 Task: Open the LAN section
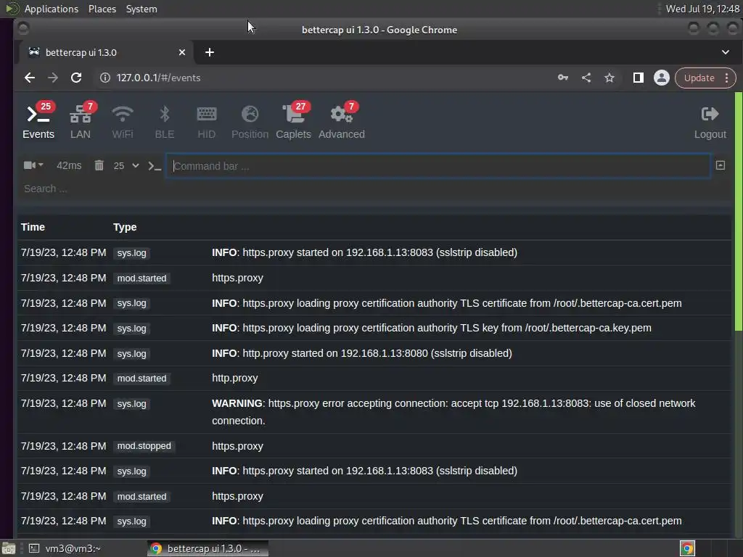[81, 121]
